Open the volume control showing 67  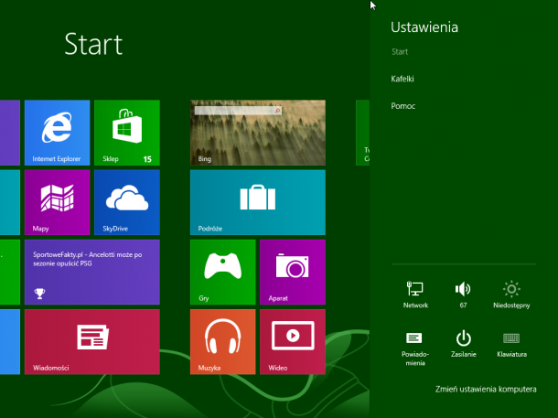tap(463, 293)
